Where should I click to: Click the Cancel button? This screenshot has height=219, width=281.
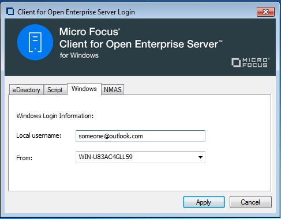[x=250, y=202]
